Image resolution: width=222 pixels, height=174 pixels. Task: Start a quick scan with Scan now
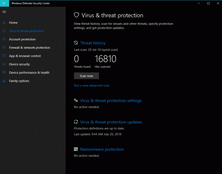(x=86, y=76)
